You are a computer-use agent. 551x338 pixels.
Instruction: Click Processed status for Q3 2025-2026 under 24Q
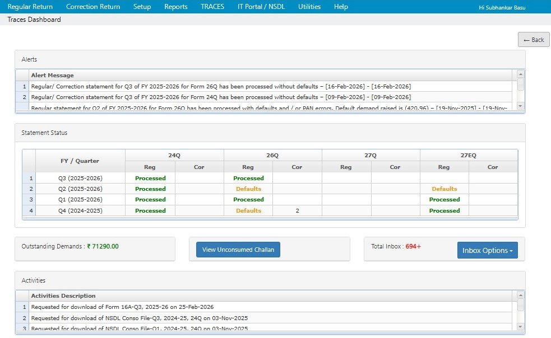click(150, 177)
